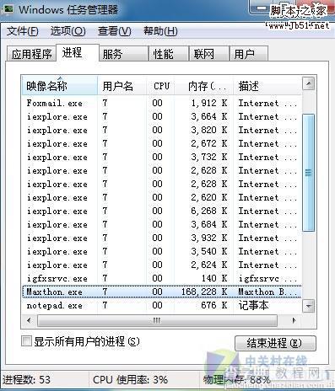
Task: Select the igfxsrvc.exe process row
Action: [162, 278]
